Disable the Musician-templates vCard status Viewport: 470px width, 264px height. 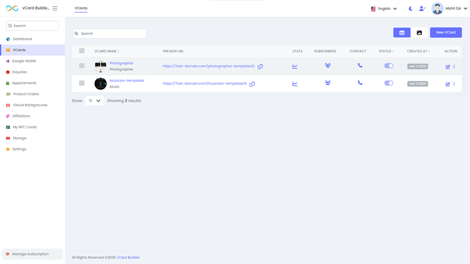tap(388, 83)
